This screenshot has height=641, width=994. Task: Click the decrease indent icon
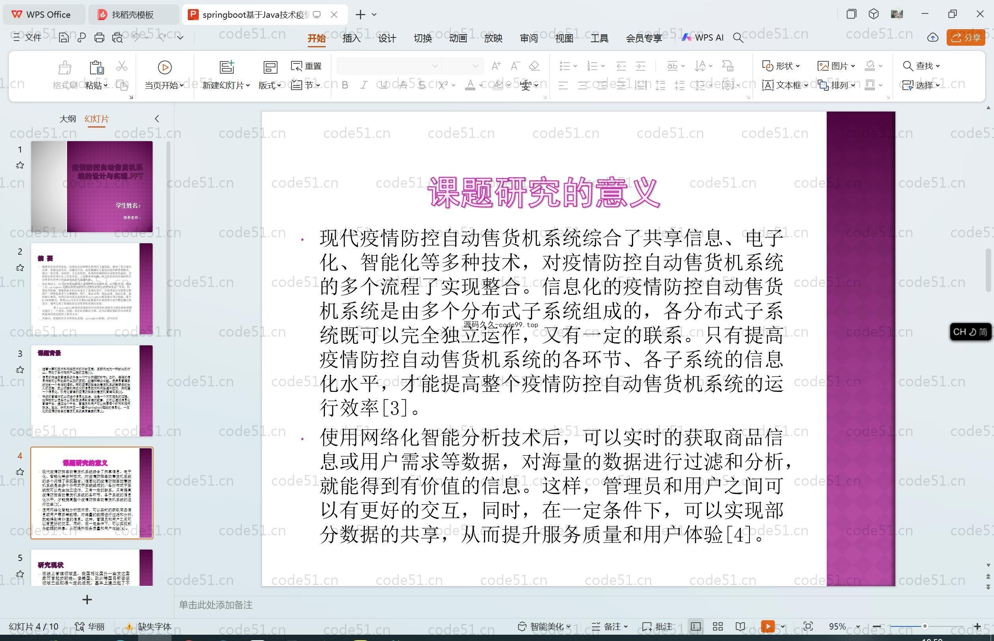pyautogui.click(x=621, y=66)
